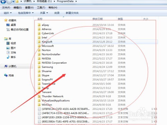Click the ProgramData breadcrumb segment
The width and height of the screenshot is (167, 125).
65,1
